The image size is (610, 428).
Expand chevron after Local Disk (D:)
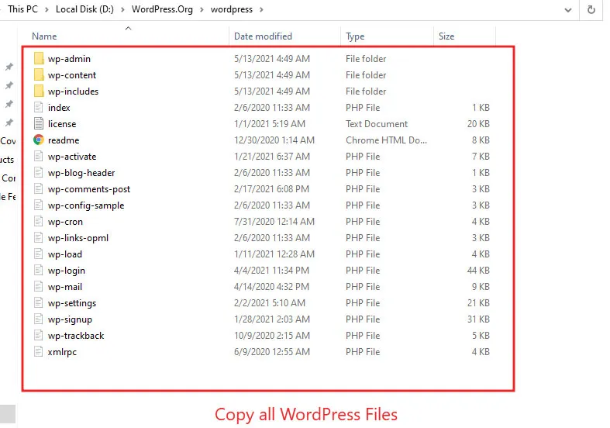[x=122, y=10]
